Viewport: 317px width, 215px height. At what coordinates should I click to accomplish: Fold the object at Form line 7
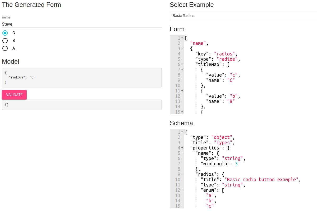tap(182, 70)
